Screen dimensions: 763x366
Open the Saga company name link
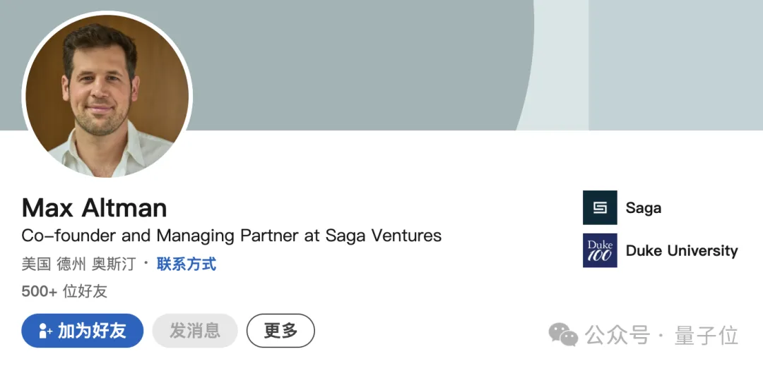click(643, 208)
